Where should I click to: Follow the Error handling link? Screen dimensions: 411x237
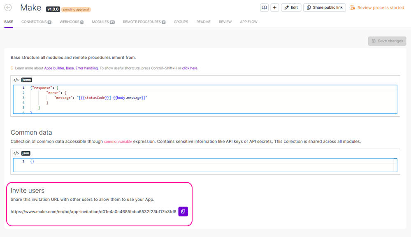click(x=86, y=68)
